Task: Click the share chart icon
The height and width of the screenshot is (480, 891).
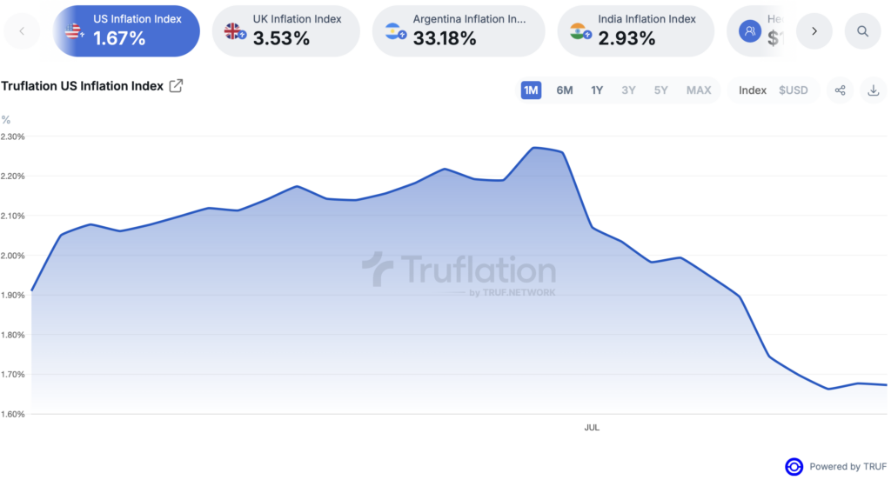Action: point(840,90)
